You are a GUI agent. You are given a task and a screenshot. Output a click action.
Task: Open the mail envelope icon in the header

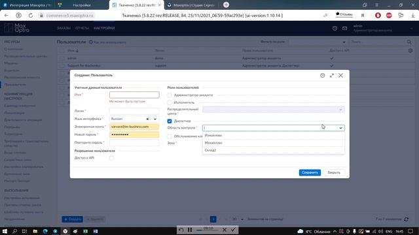click(345, 28)
